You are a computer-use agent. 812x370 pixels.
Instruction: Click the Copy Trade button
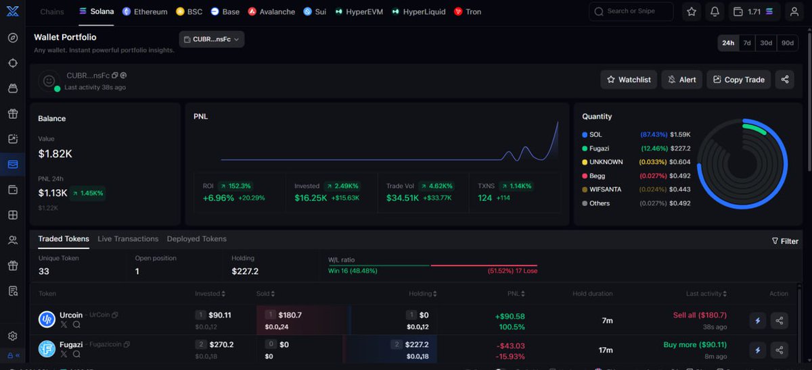[739, 79]
